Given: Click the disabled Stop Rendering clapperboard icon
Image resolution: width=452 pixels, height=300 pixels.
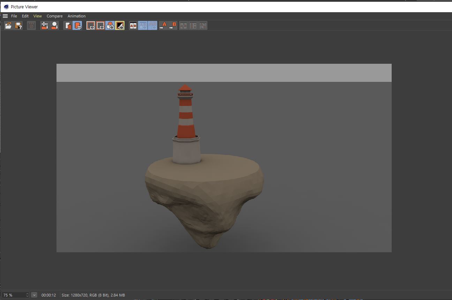Looking at the screenshot, I should click(31, 25).
